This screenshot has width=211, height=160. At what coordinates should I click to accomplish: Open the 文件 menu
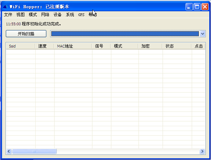click(x=8, y=15)
